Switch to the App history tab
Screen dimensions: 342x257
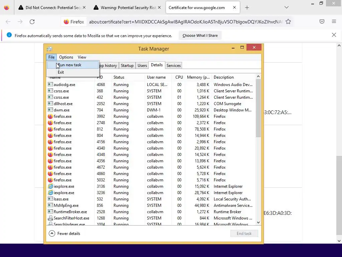pos(109,66)
